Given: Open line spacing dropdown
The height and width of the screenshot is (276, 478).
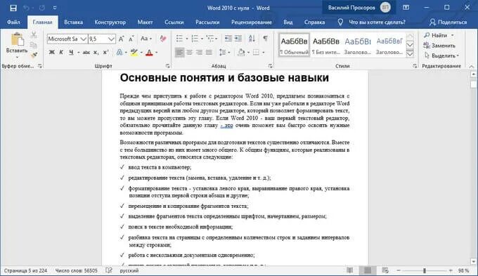Looking at the screenshot, I should point(229,53).
